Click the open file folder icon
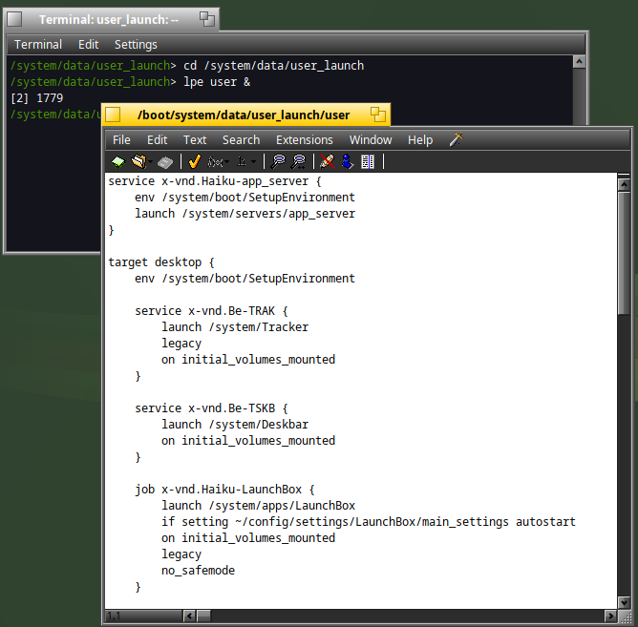 138,162
